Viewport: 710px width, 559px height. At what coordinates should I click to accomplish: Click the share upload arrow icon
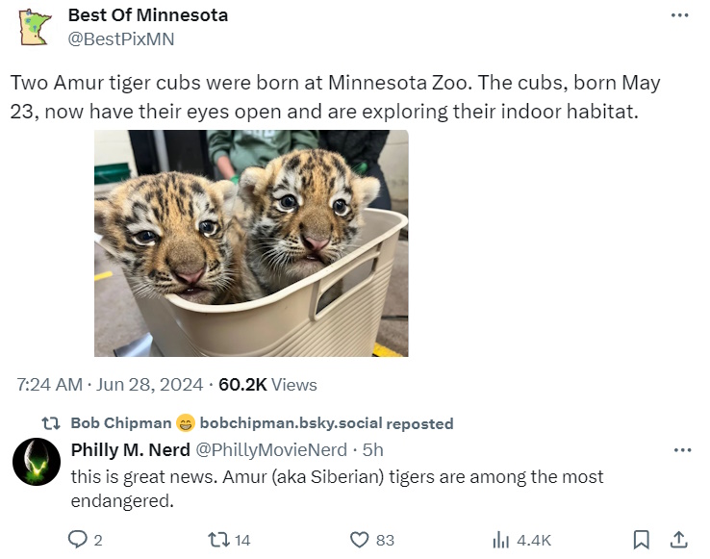677,540
